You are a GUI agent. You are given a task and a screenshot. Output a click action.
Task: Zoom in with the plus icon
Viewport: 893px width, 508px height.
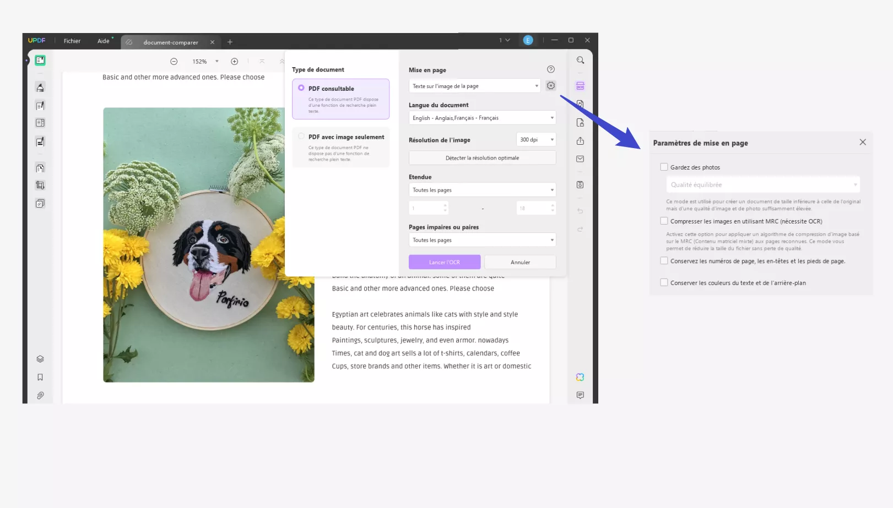pos(235,62)
